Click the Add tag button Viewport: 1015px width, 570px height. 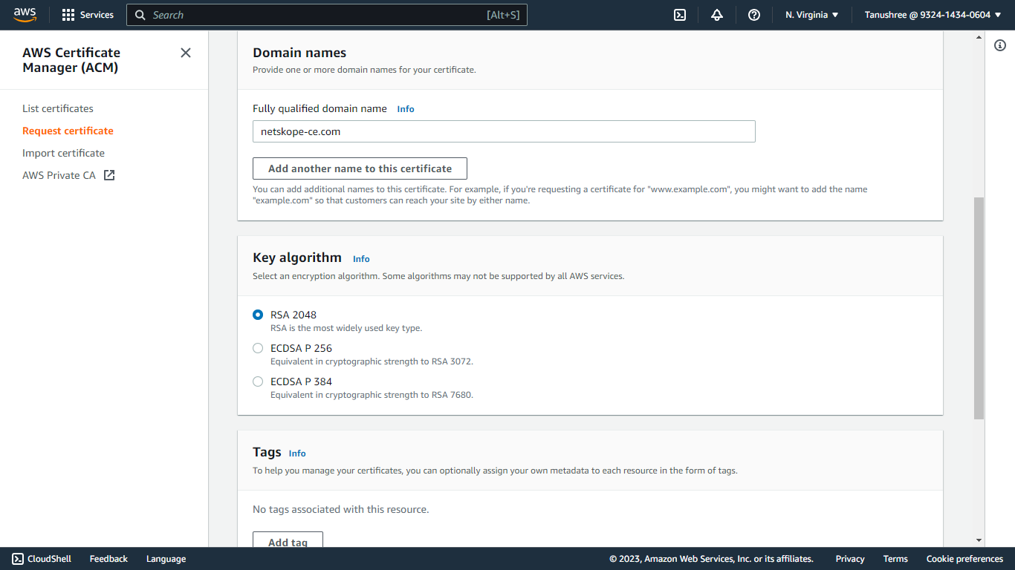point(288,542)
